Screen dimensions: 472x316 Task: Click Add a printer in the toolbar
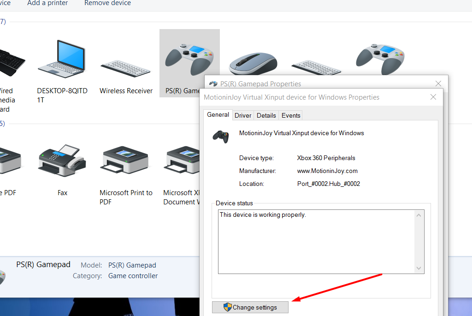tap(47, 3)
